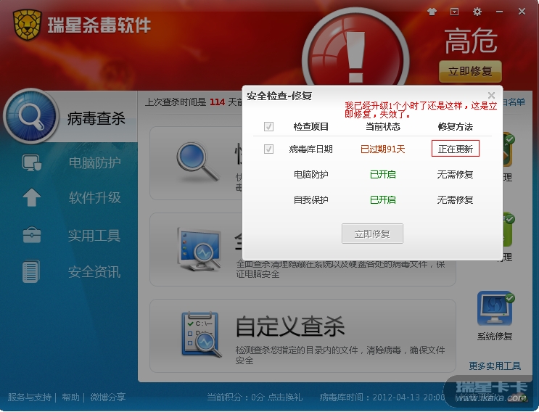This screenshot has height=412, width=539.
Task: Open the 安全资讯 sidebar item
Action: coord(94,272)
